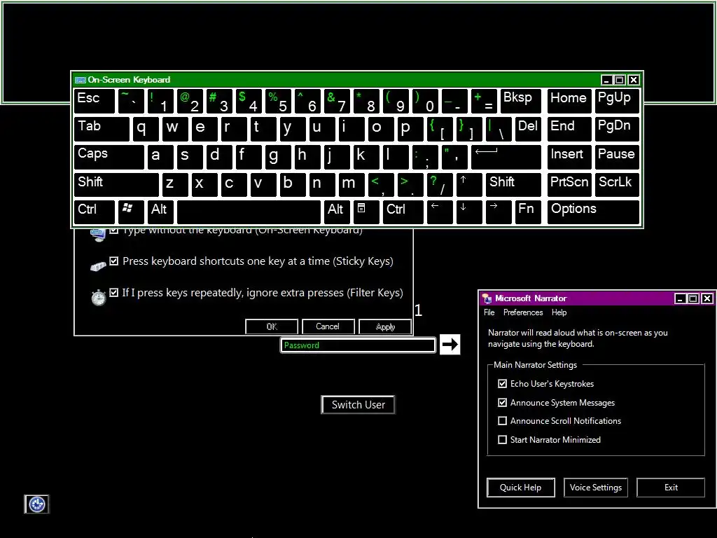Enable Announce Scroll Notifications
717x538 pixels.
pyautogui.click(x=502, y=420)
